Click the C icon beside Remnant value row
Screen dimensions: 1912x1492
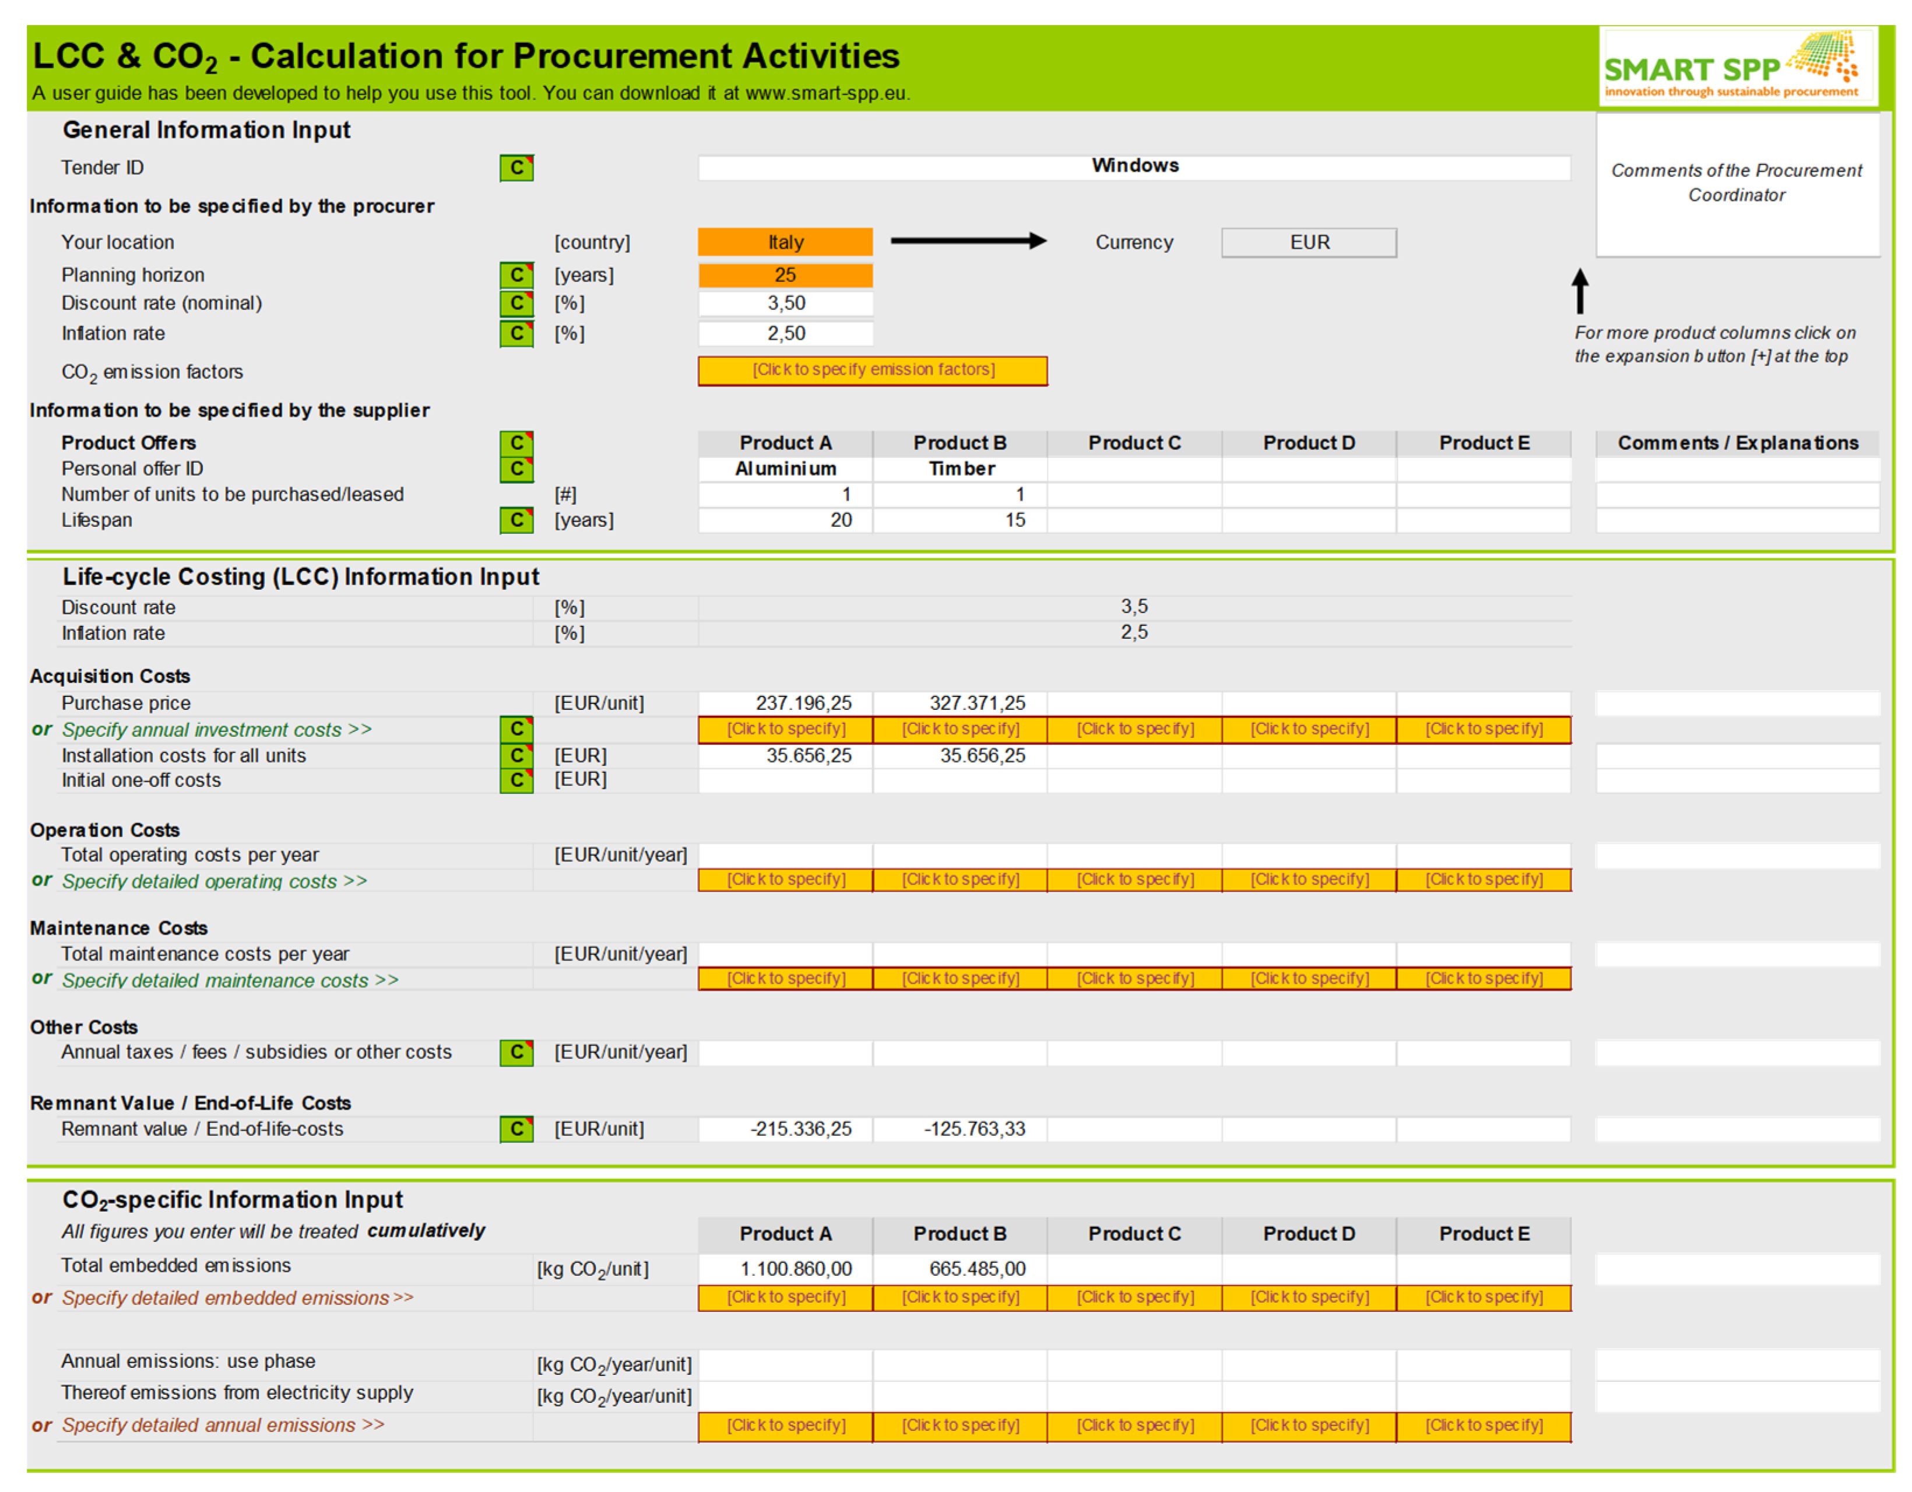tap(516, 1129)
